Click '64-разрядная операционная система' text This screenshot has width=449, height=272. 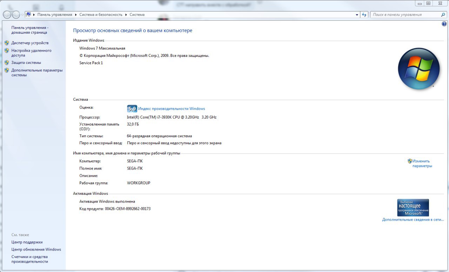(x=159, y=136)
